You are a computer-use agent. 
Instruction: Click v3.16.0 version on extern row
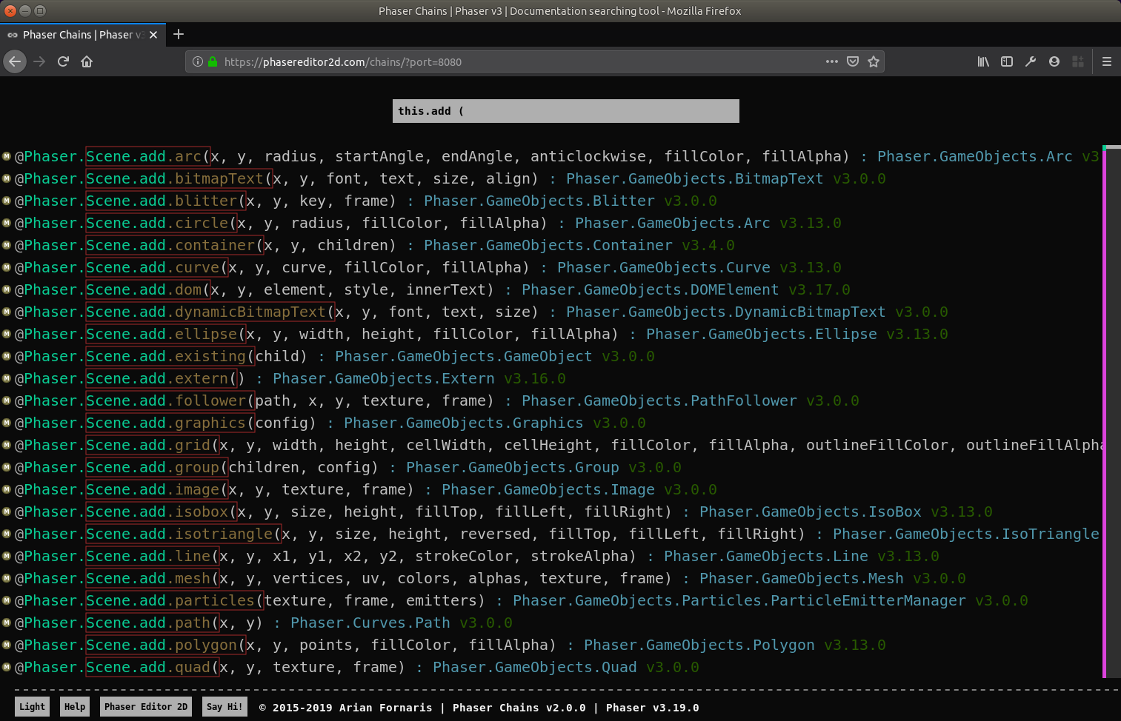coord(535,378)
